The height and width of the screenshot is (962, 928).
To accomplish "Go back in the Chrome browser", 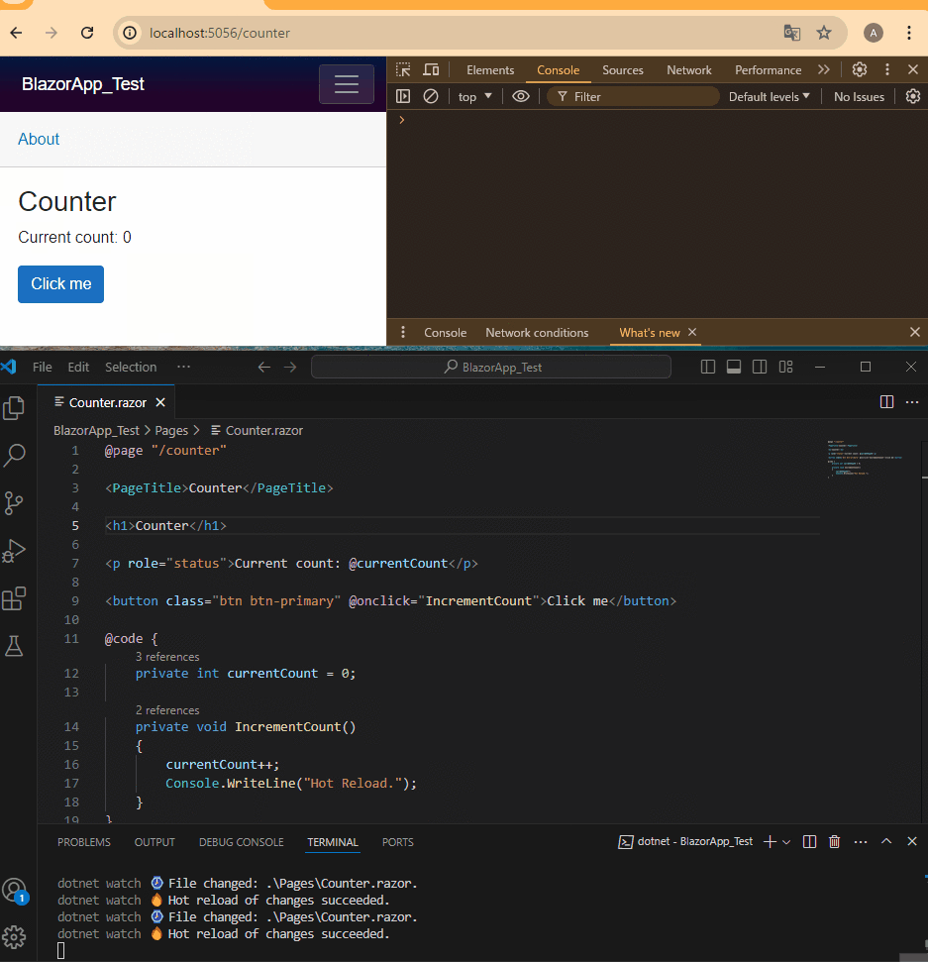I will click(17, 33).
